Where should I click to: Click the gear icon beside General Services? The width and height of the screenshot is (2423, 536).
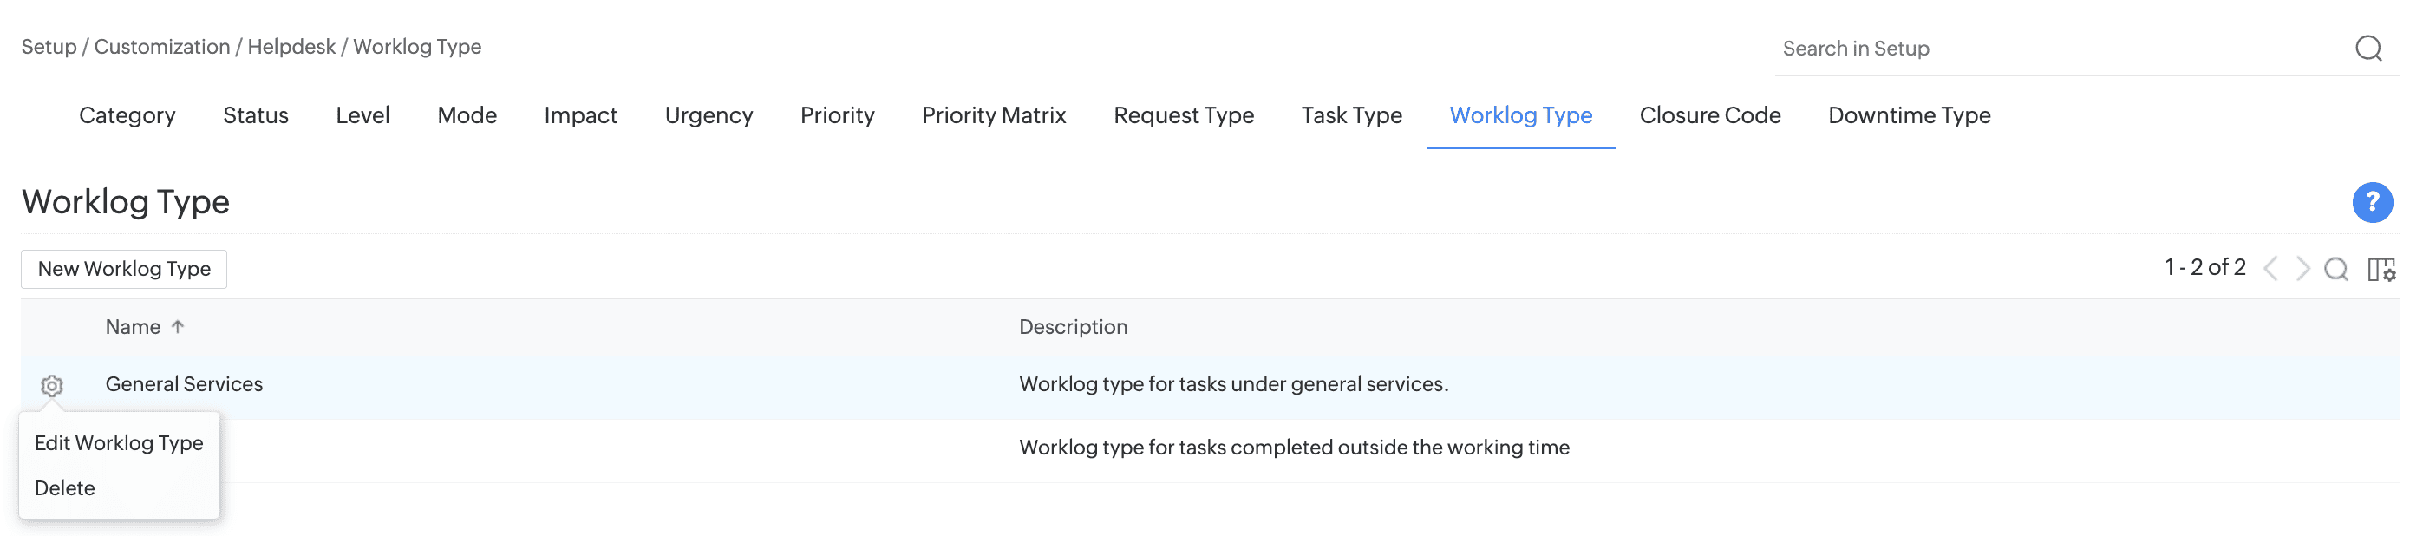coord(52,386)
